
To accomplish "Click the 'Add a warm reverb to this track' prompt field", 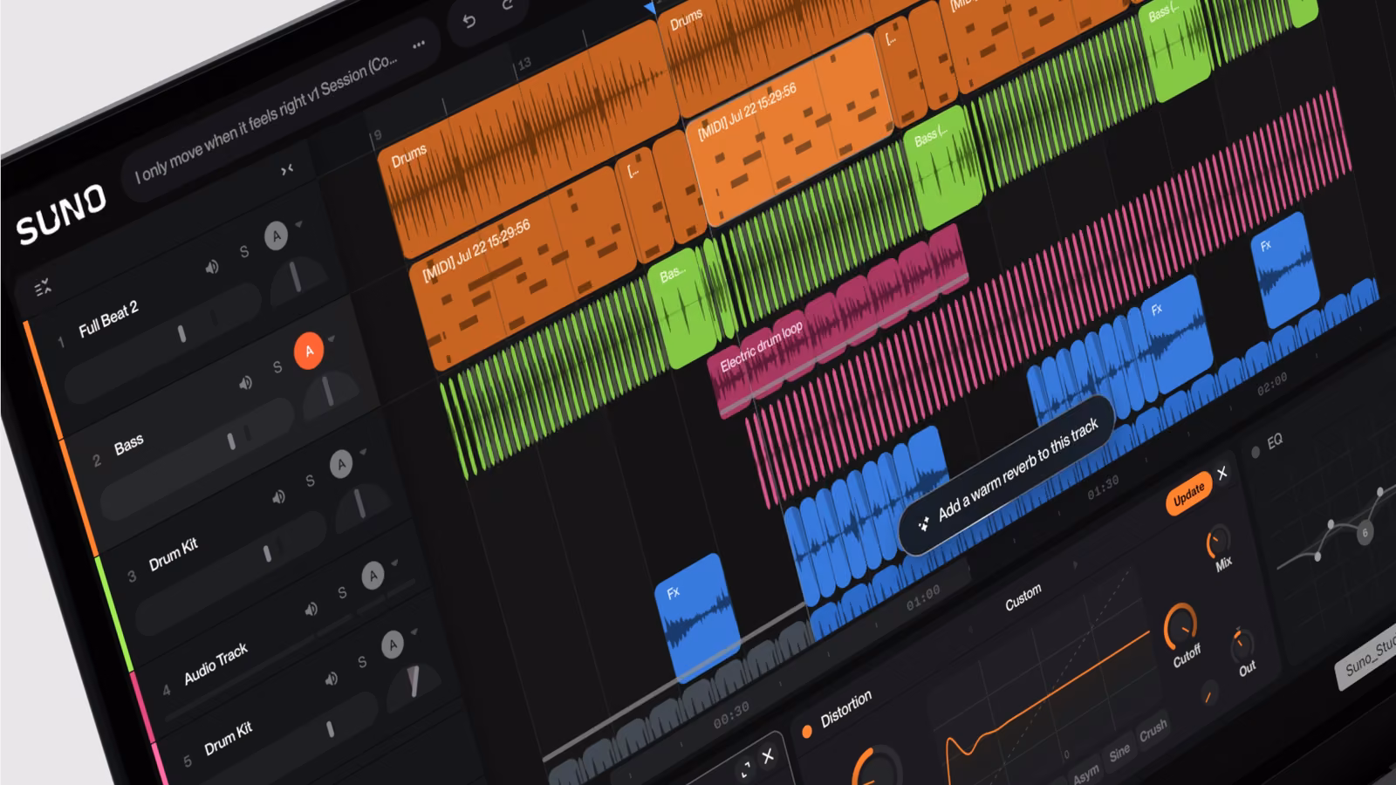I will coord(1008,475).
